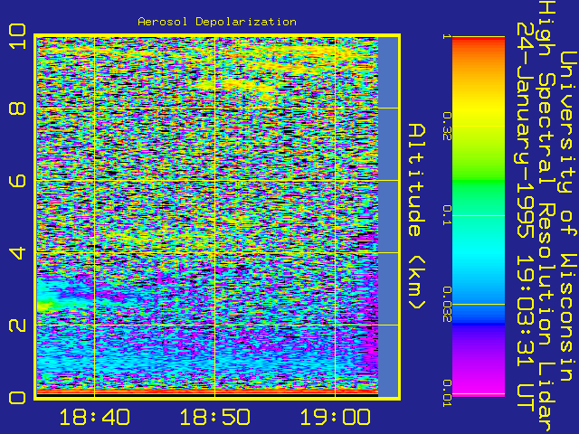Click the 'High Spectral Resolution Lidar' text
Viewport: 579px width, 434px height.
point(546,216)
